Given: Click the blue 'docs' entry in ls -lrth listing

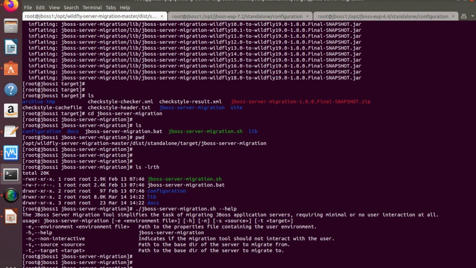Looking at the screenshot, I should pos(153,203).
